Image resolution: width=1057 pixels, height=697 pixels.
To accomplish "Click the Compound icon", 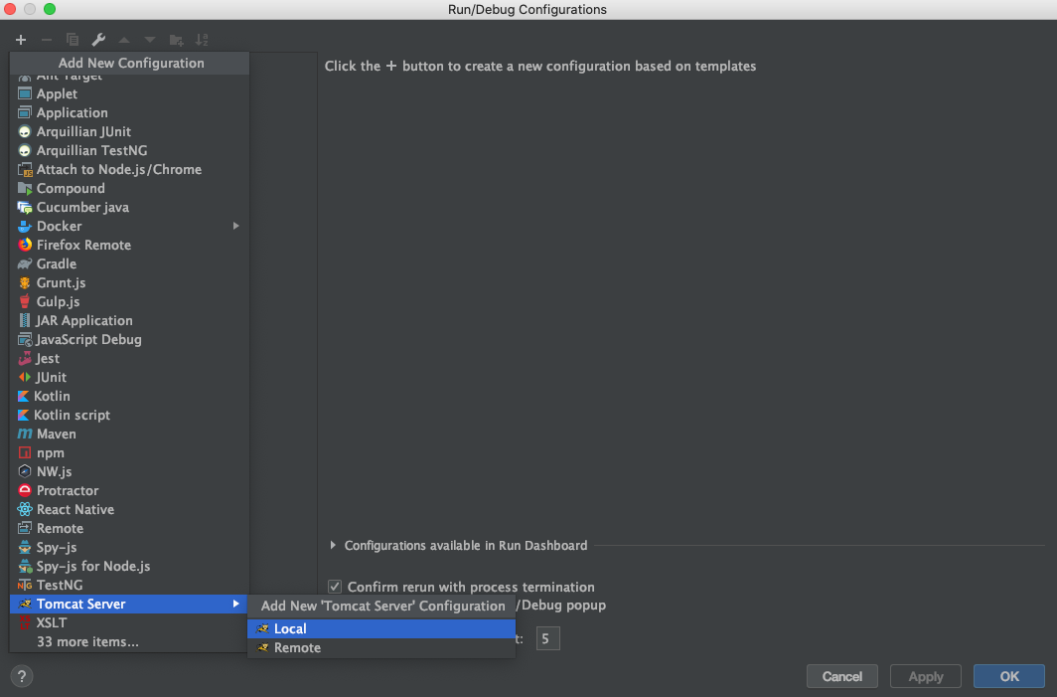I will (25, 188).
